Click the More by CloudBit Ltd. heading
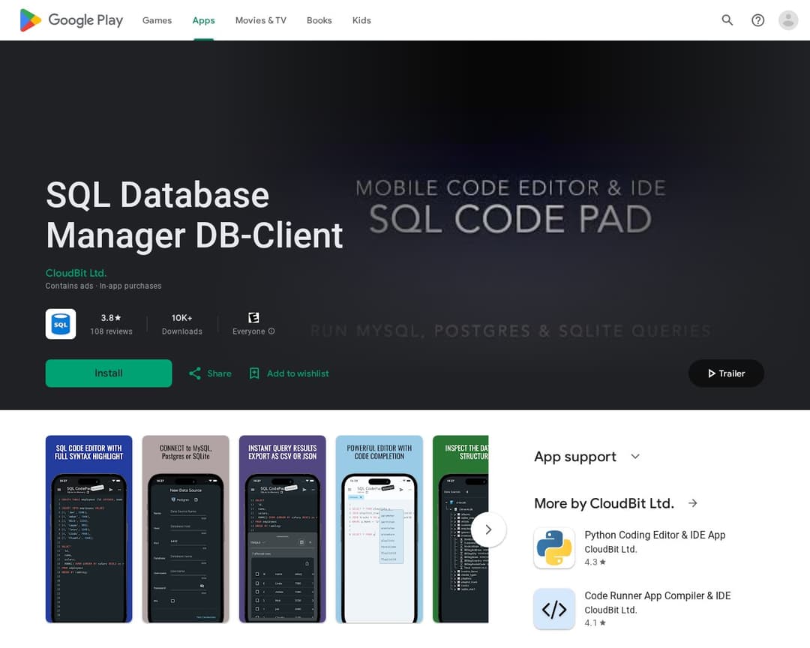Image resolution: width=810 pixels, height=648 pixels. (604, 502)
